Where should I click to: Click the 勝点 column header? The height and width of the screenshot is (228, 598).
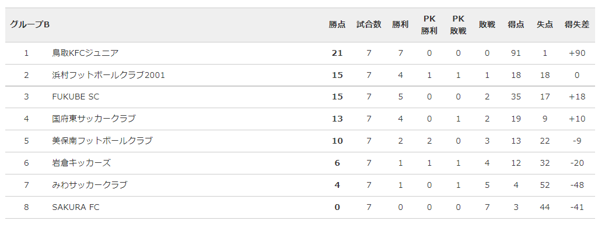(x=337, y=24)
